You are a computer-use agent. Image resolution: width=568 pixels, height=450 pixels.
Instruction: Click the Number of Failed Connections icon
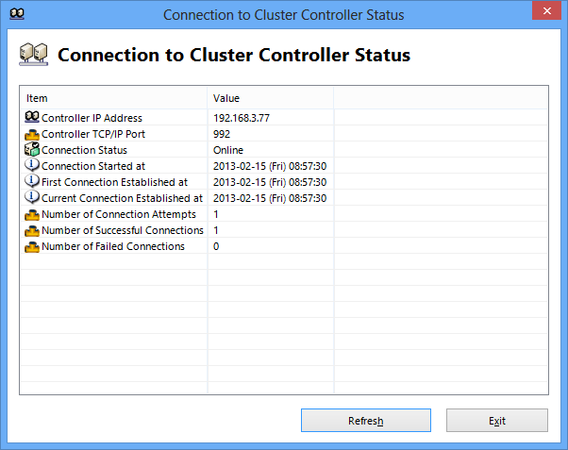click(x=32, y=246)
